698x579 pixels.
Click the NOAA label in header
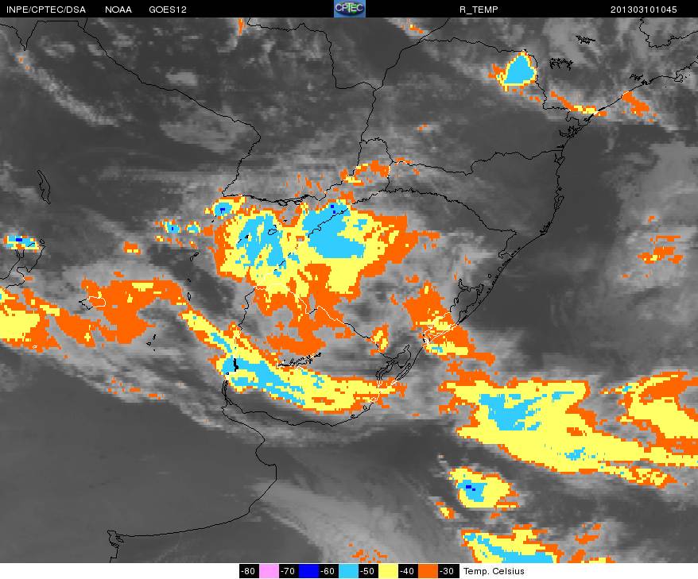click(x=118, y=10)
